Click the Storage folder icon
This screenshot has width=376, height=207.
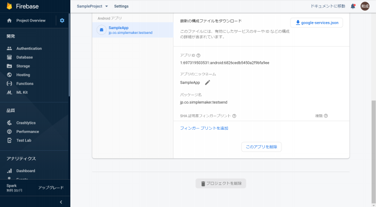(9, 66)
